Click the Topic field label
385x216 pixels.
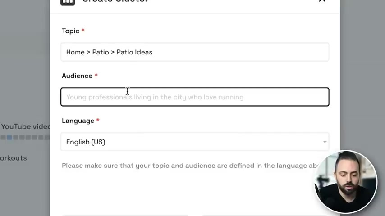(x=70, y=31)
